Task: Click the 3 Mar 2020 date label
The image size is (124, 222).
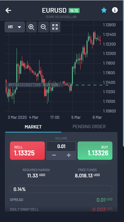Action: click(17, 117)
